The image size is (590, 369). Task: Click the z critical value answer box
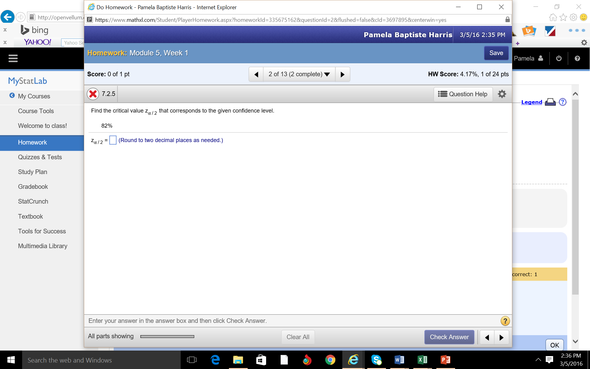click(113, 140)
